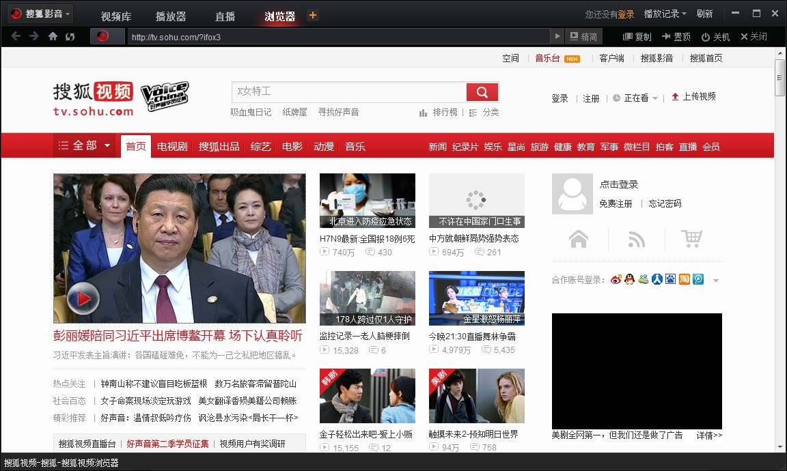Play the headline video with the play button
Viewport: 787px width, 471px height.
click(83, 298)
